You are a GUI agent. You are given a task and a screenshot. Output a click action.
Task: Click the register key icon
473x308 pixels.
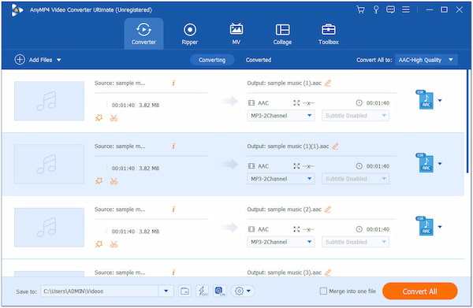coord(376,9)
